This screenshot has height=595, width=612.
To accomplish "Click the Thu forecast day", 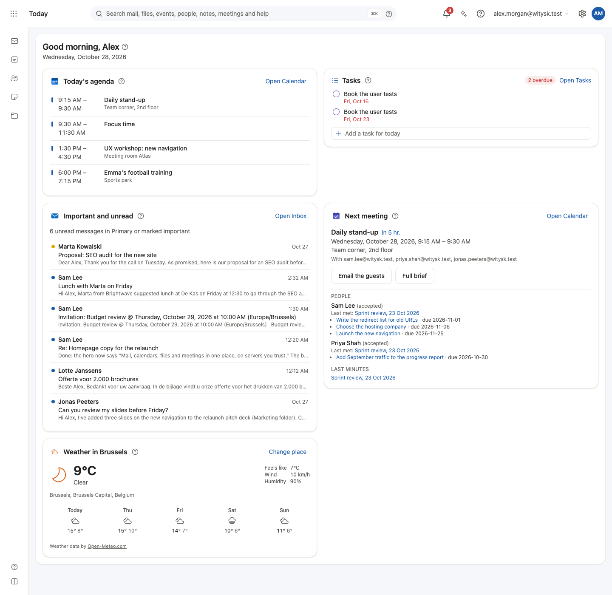I will [127, 521].
